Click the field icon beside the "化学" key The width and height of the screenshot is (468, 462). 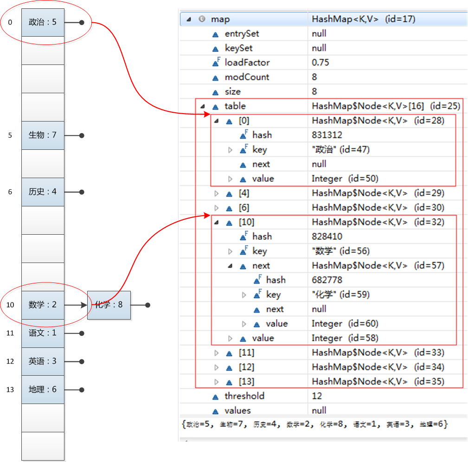256,294
